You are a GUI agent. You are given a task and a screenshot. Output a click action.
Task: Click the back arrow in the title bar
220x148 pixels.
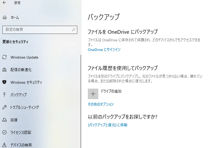pos(4,3)
